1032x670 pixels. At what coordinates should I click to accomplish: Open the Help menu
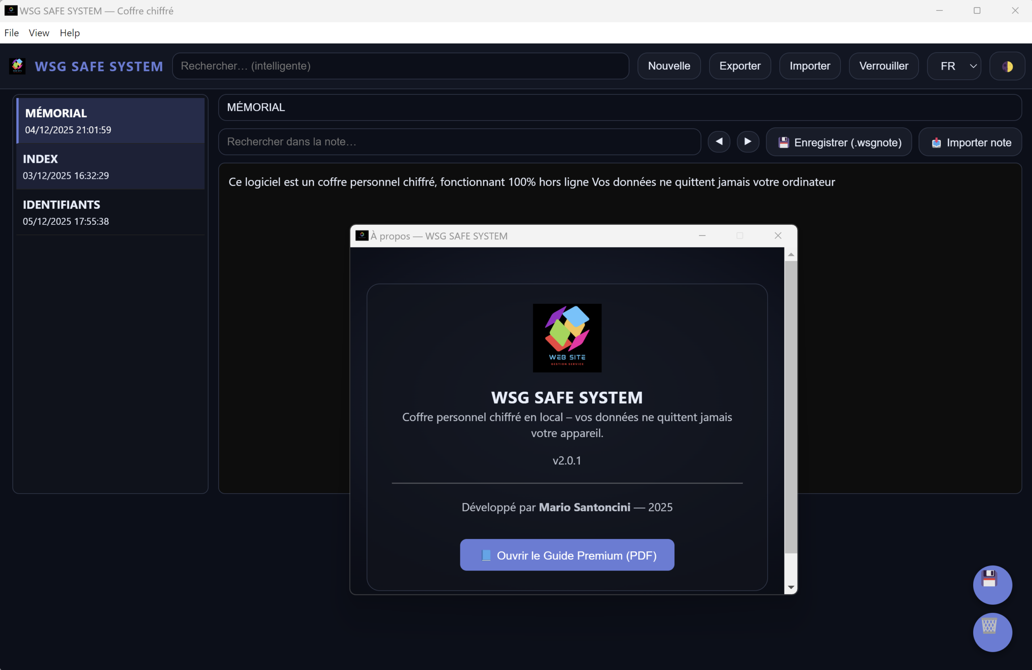[x=69, y=33]
